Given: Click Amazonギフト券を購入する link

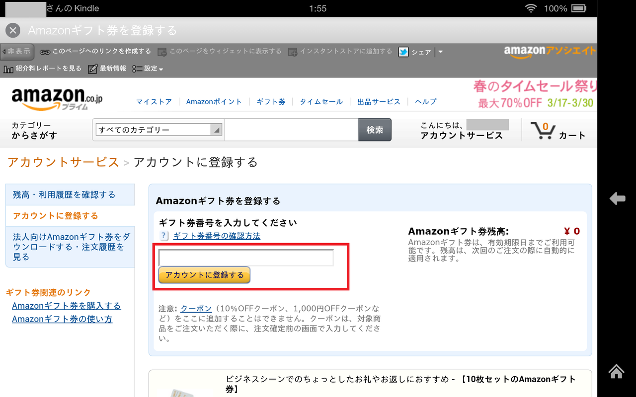Looking at the screenshot, I should coord(66,306).
